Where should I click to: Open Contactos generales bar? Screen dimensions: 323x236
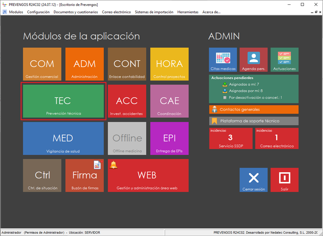pyautogui.click(x=254, y=109)
